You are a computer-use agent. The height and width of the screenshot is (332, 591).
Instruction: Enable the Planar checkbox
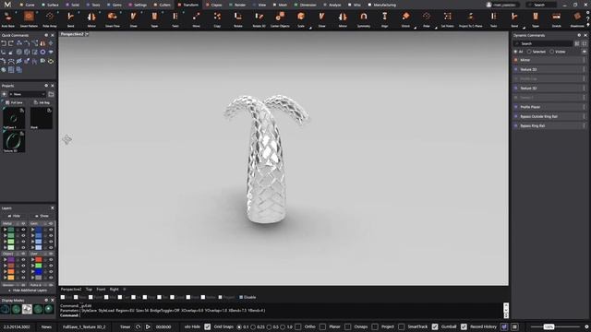click(322, 326)
